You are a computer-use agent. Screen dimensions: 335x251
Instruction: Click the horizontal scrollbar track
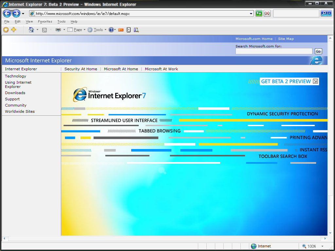(x=164, y=238)
